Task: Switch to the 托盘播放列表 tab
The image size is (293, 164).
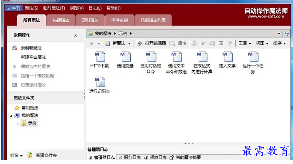Action: 153,20
